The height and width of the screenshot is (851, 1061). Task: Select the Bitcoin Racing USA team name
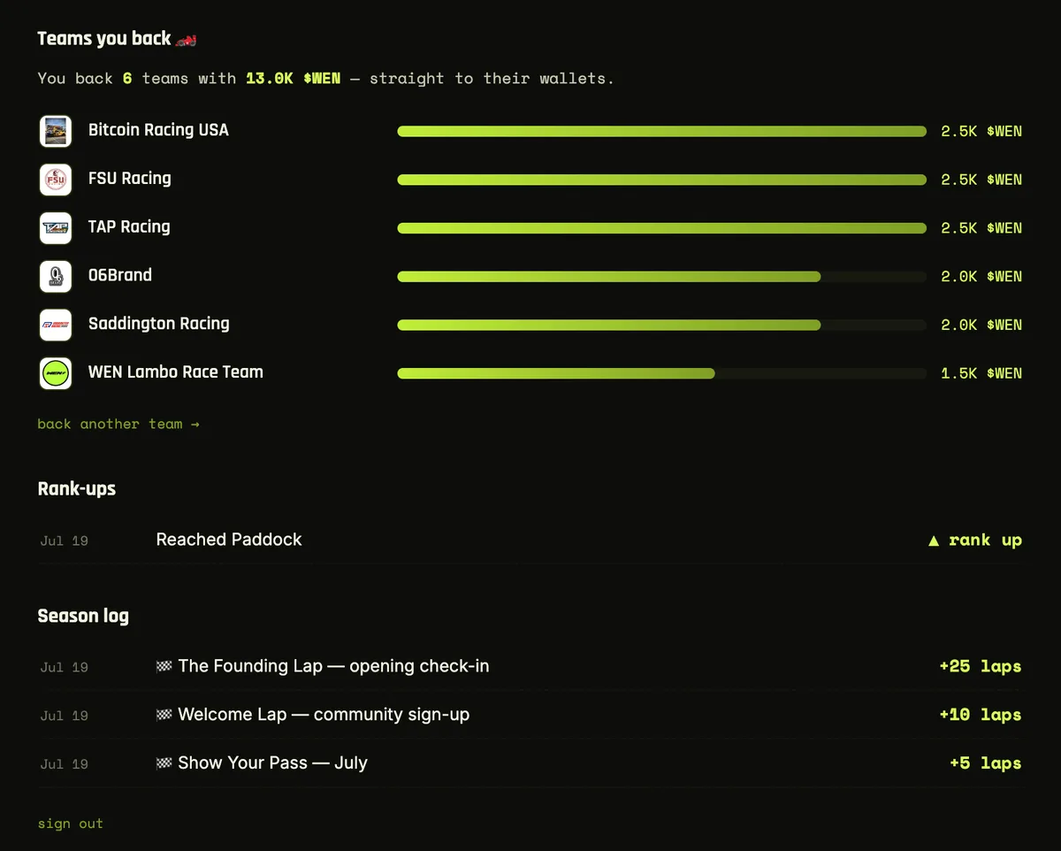(x=158, y=130)
